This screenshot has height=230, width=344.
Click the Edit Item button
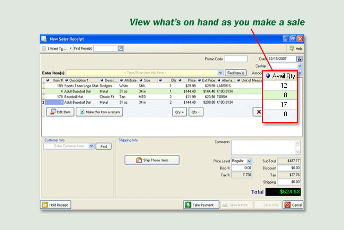(x=60, y=112)
